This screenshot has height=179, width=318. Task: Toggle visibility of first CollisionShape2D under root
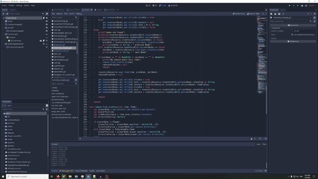click(x=47, y=24)
